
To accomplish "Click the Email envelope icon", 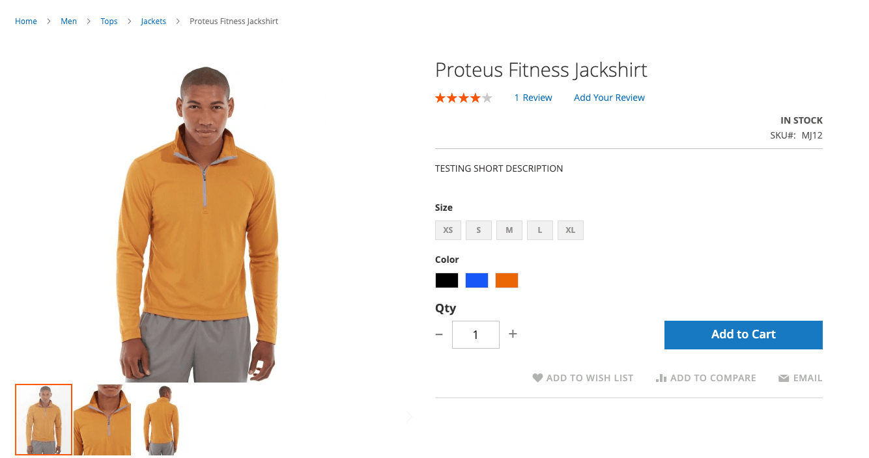I will 783,377.
